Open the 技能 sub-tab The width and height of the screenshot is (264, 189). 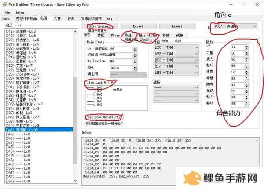(x=101, y=36)
